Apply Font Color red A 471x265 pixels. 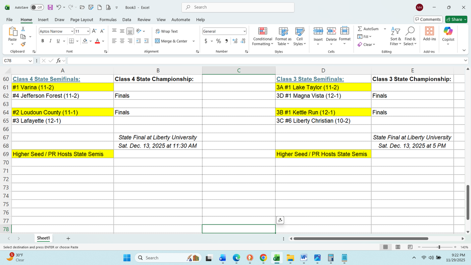97,41
